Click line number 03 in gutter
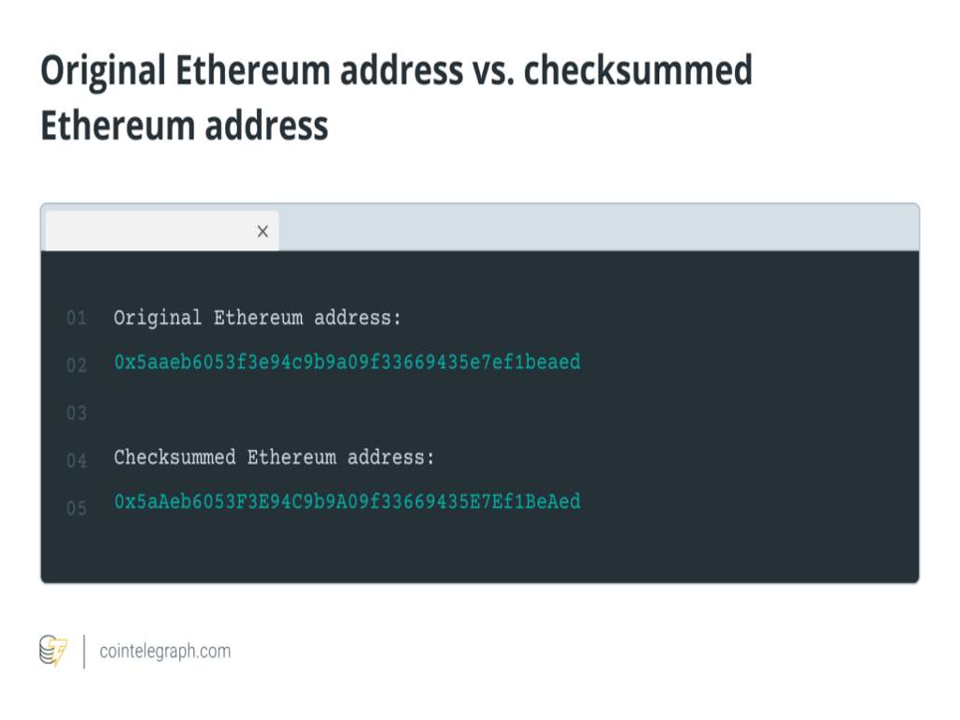 point(76,412)
